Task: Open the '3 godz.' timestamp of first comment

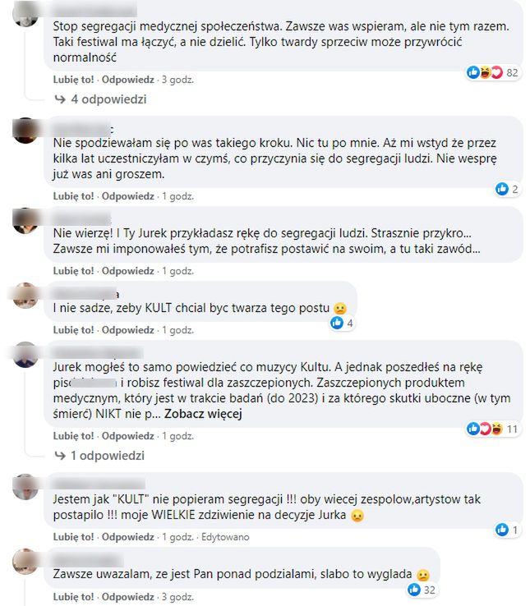Action: (x=177, y=80)
